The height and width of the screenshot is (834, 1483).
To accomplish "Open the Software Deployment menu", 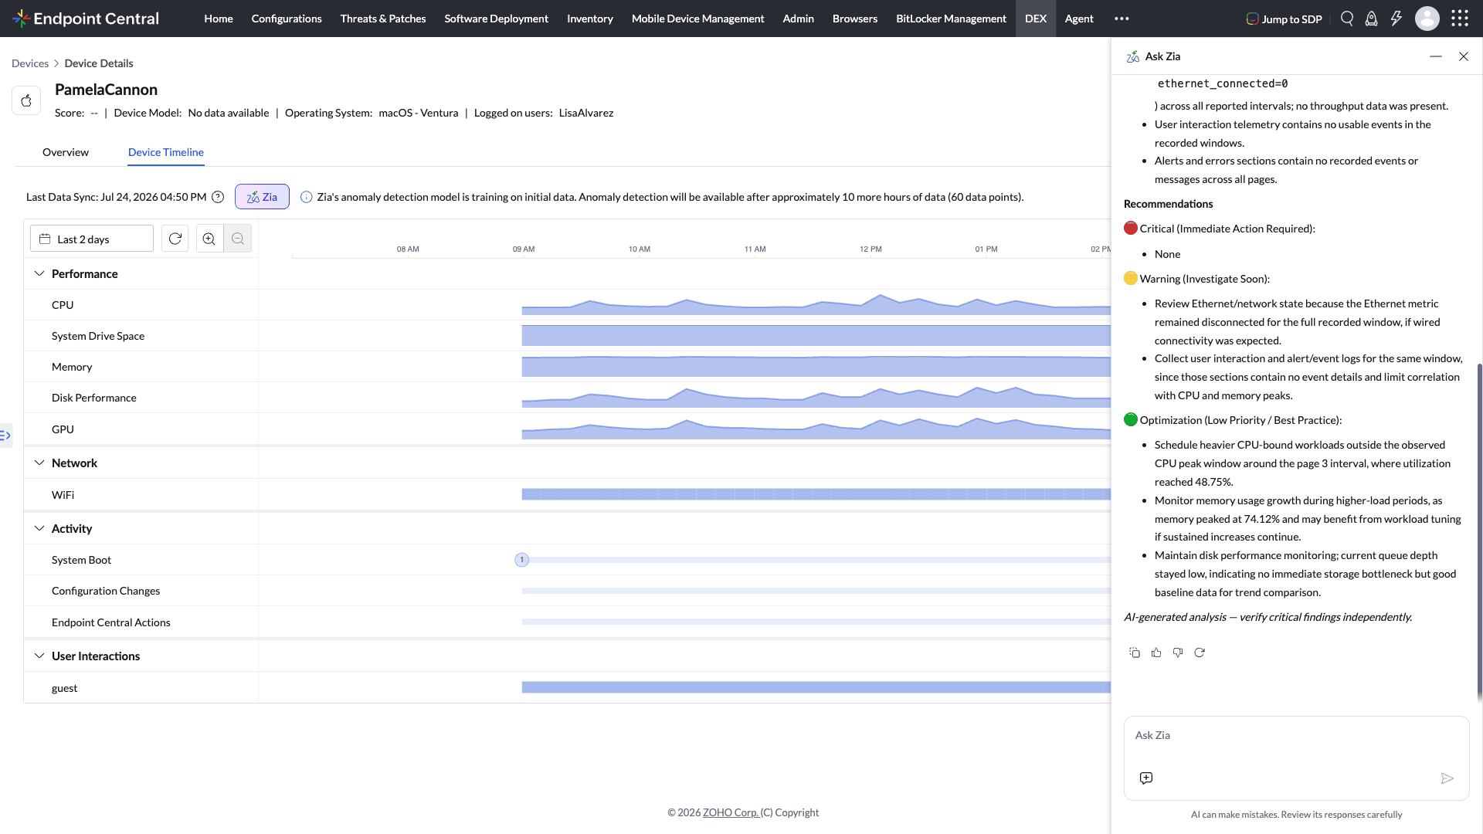I will tap(497, 19).
